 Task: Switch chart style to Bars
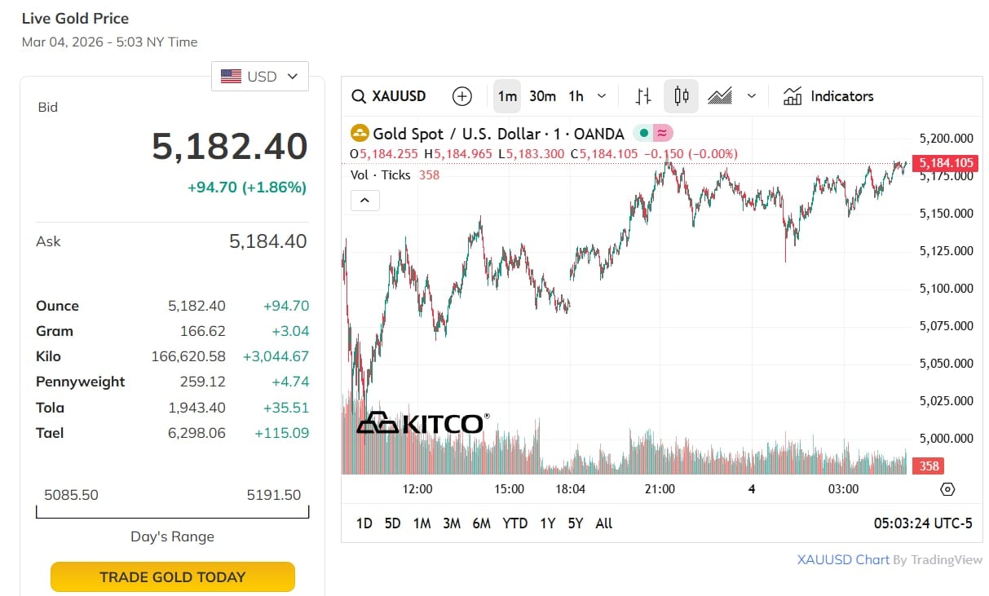coord(643,96)
